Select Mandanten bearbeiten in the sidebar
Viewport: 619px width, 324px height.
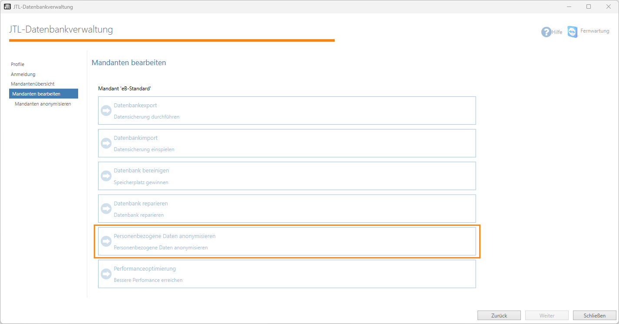[36, 94]
